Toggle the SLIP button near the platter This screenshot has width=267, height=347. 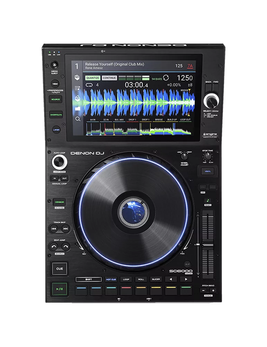coord(187,264)
